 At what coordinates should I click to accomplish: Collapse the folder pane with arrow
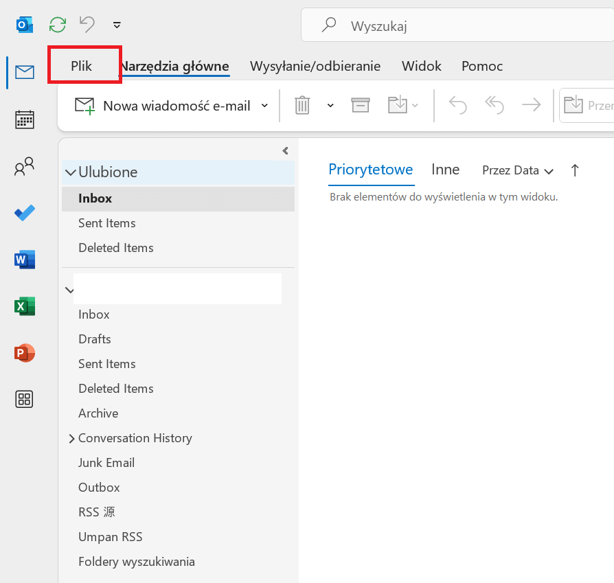tap(285, 151)
